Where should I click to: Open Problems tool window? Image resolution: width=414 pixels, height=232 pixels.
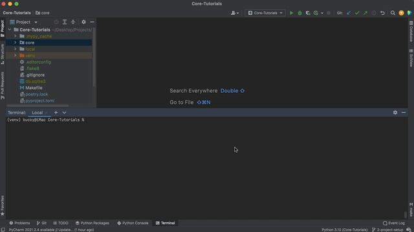point(19,223)
